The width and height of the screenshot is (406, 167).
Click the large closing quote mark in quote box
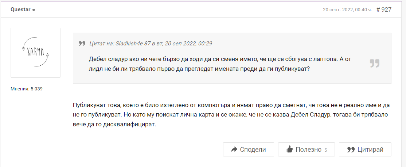coord(374,64)
